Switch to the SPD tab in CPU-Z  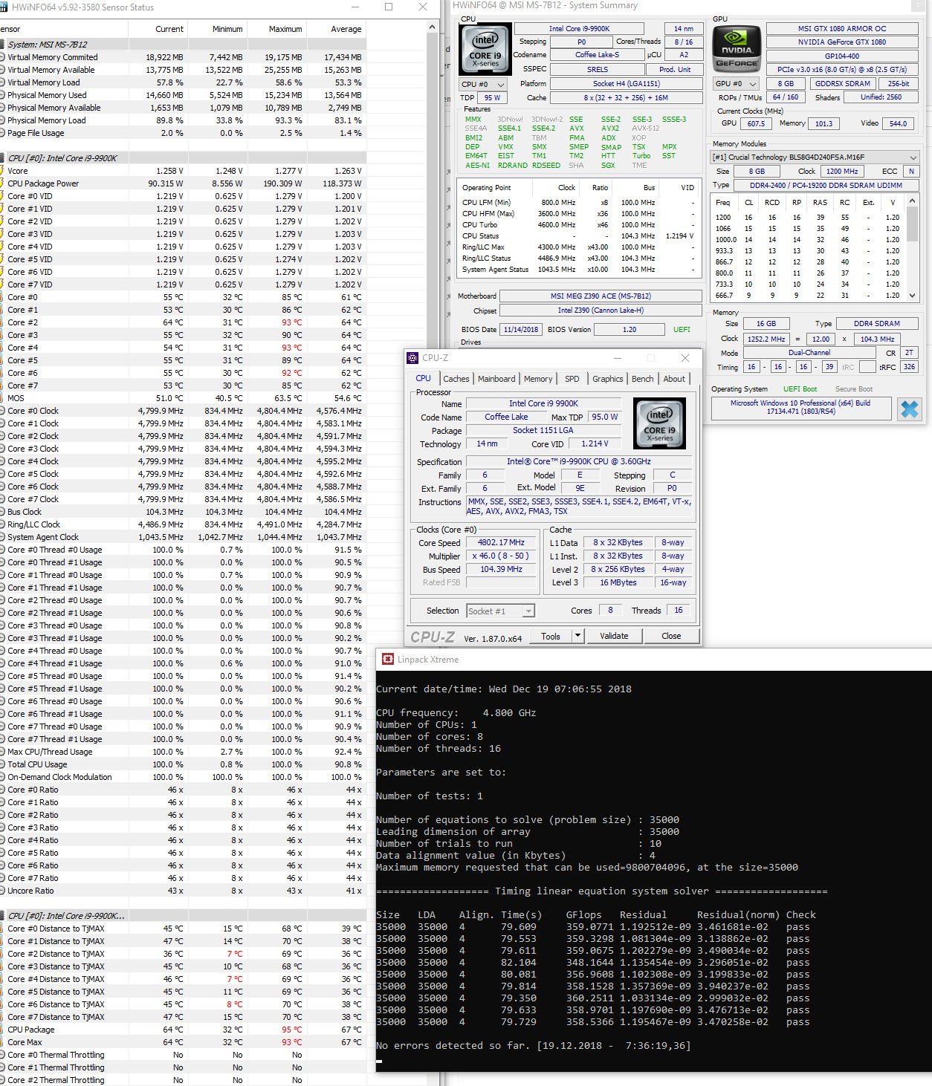point(572,379)
